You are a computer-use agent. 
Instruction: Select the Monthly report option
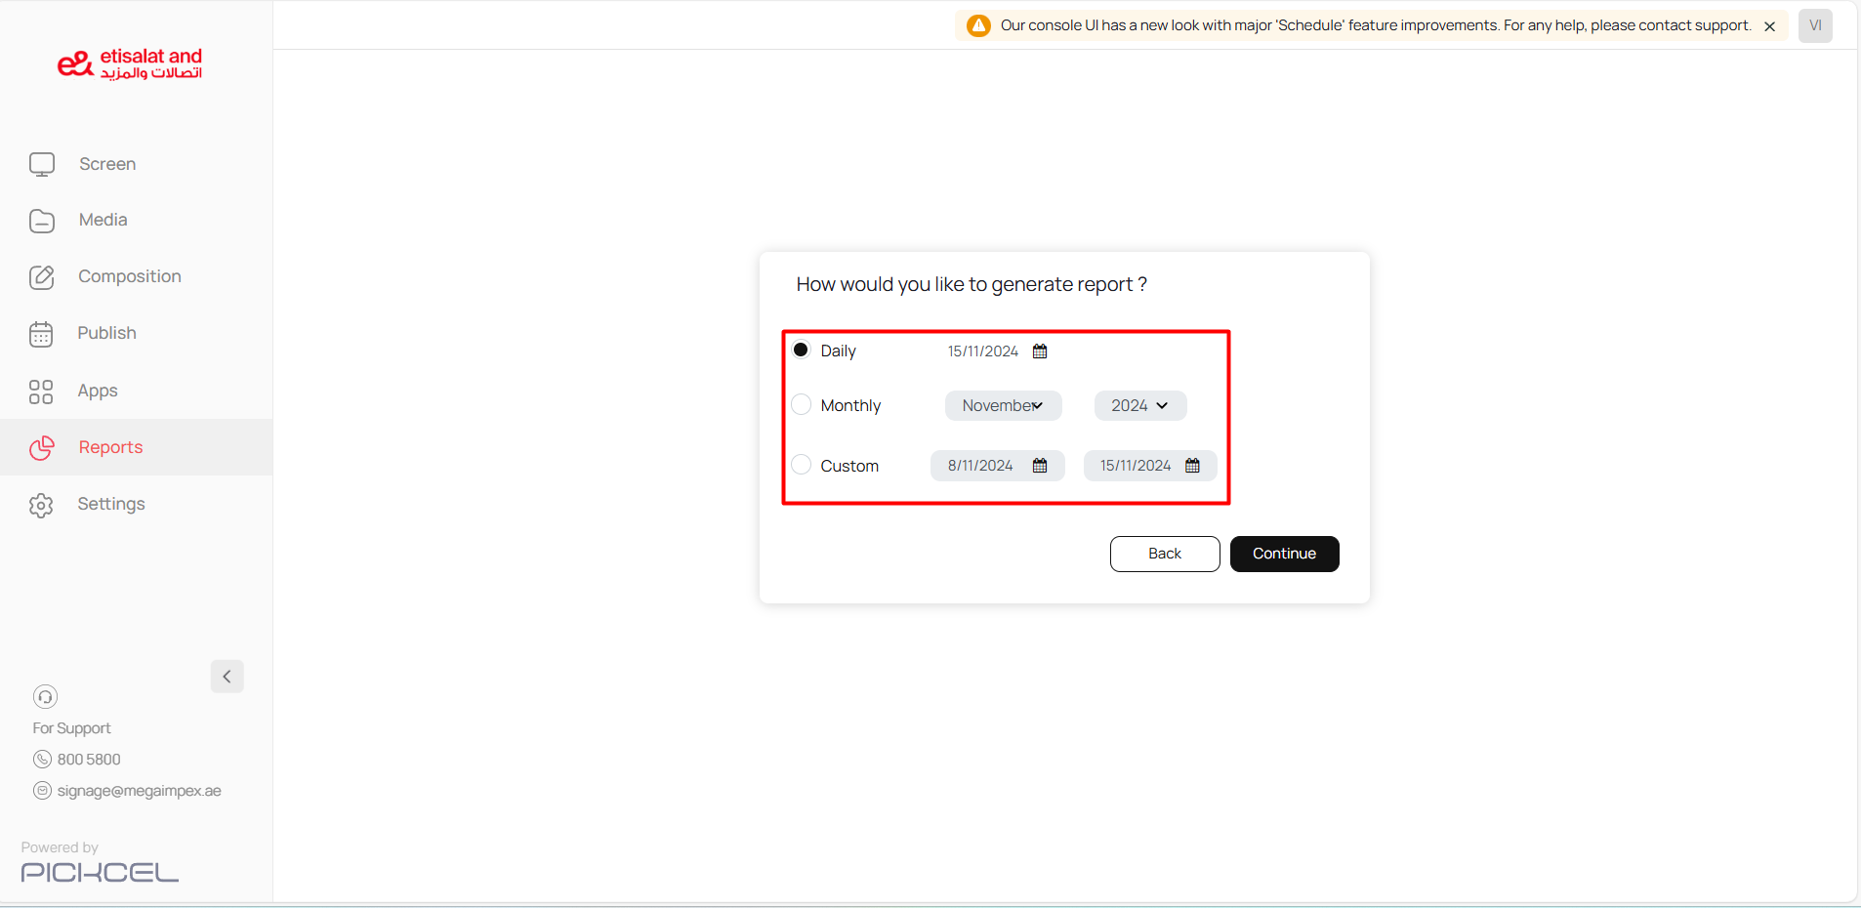tap(801, 405)
